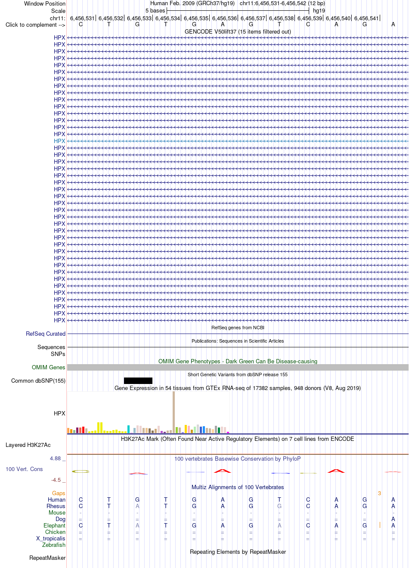Click the X_tropicalis species label
Viewport: 409px width, 568px height.
[x=51, y=538]
